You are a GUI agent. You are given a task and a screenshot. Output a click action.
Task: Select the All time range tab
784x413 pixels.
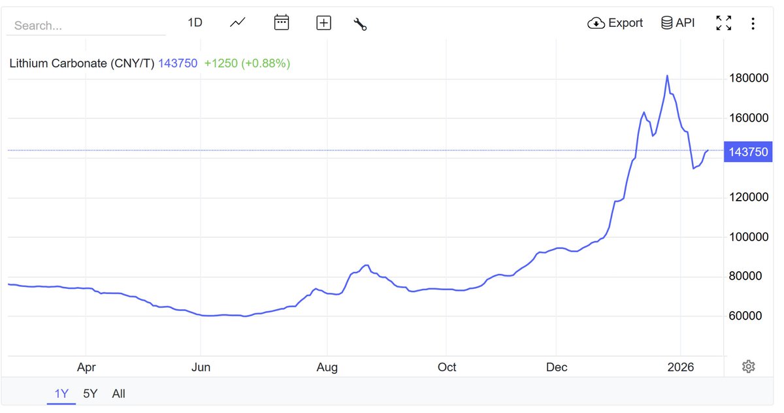pos(119,393)
